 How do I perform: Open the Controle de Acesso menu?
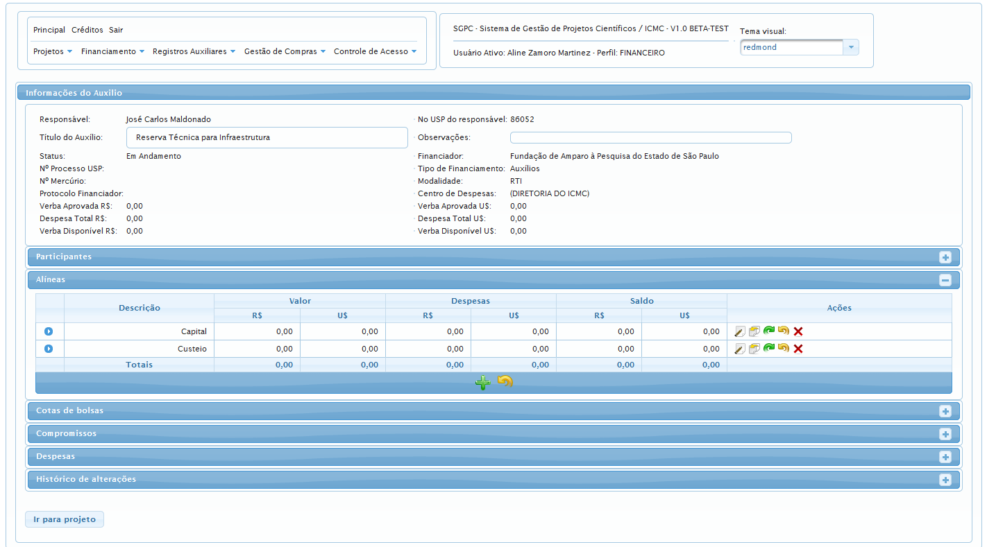(x=376, y=51)
